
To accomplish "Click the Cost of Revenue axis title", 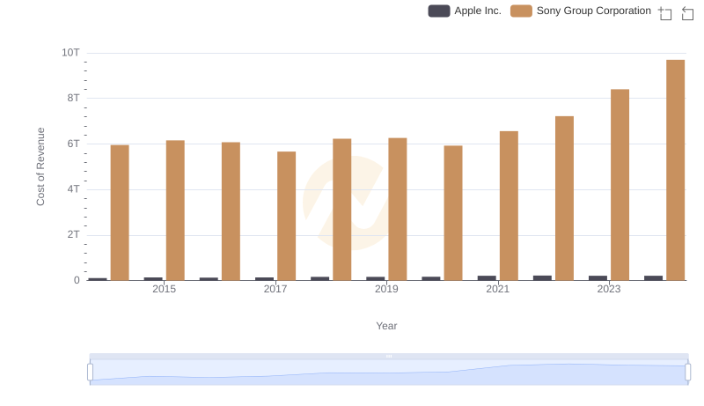I will (x=40, y=166).
